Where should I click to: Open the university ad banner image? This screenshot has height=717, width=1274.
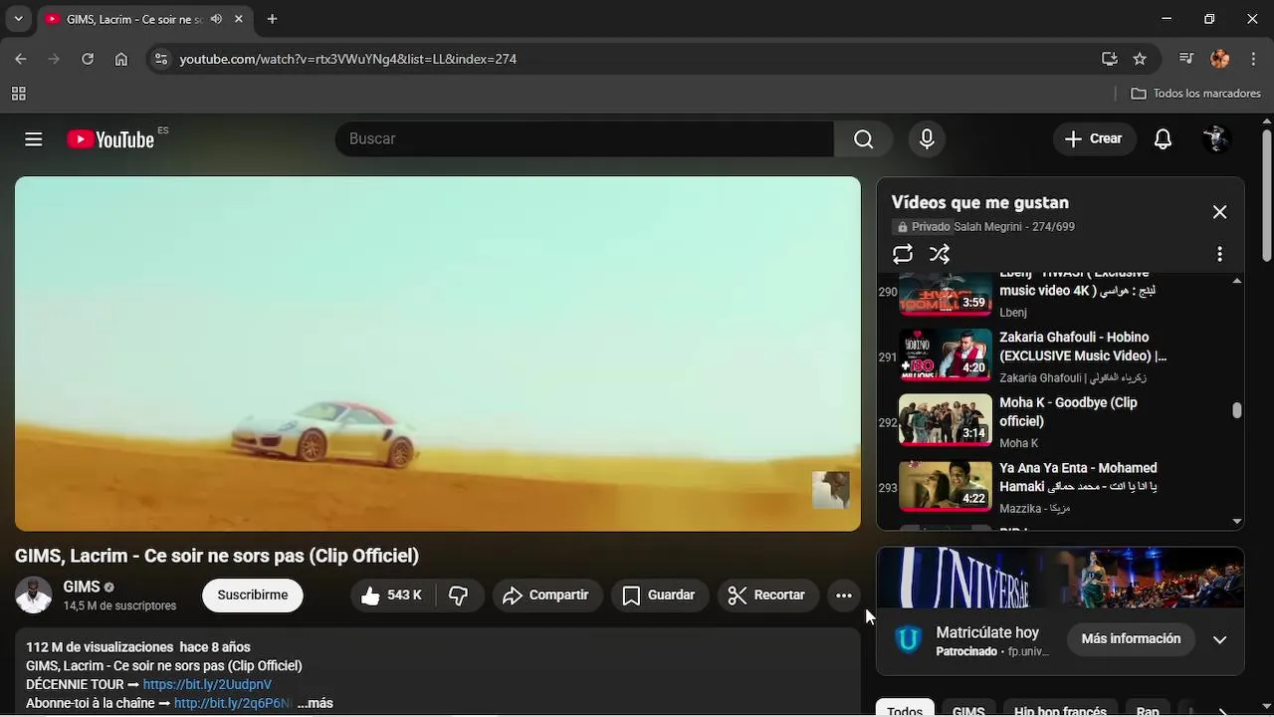(x=1060, y=578)
